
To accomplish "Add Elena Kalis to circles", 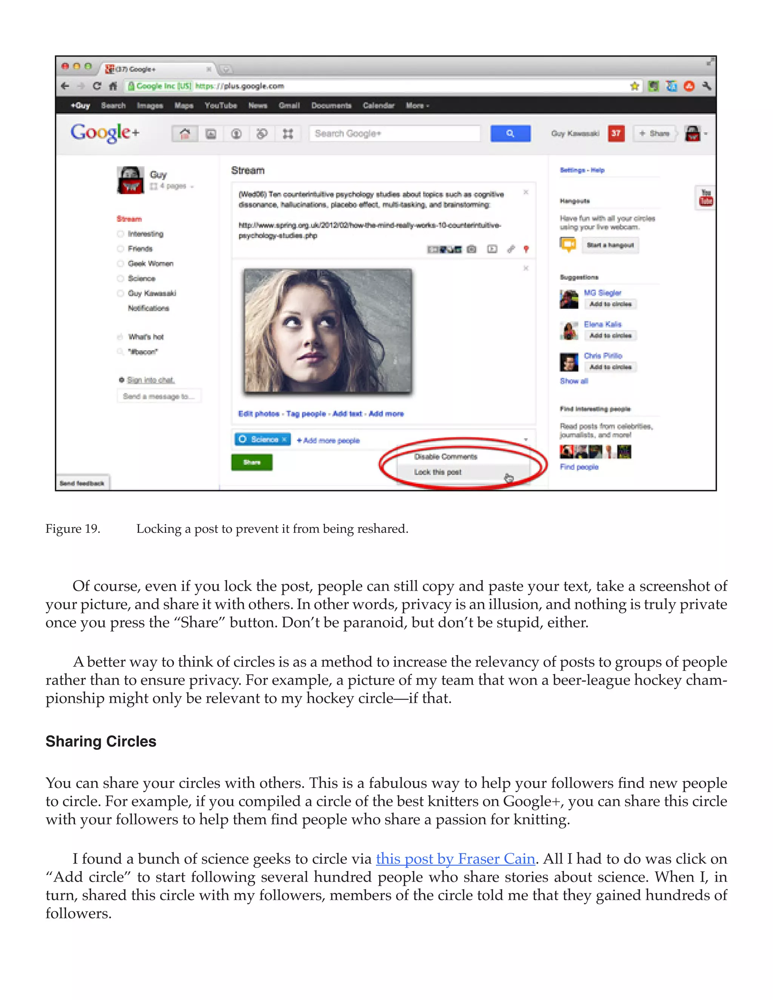I will (610, 335).
